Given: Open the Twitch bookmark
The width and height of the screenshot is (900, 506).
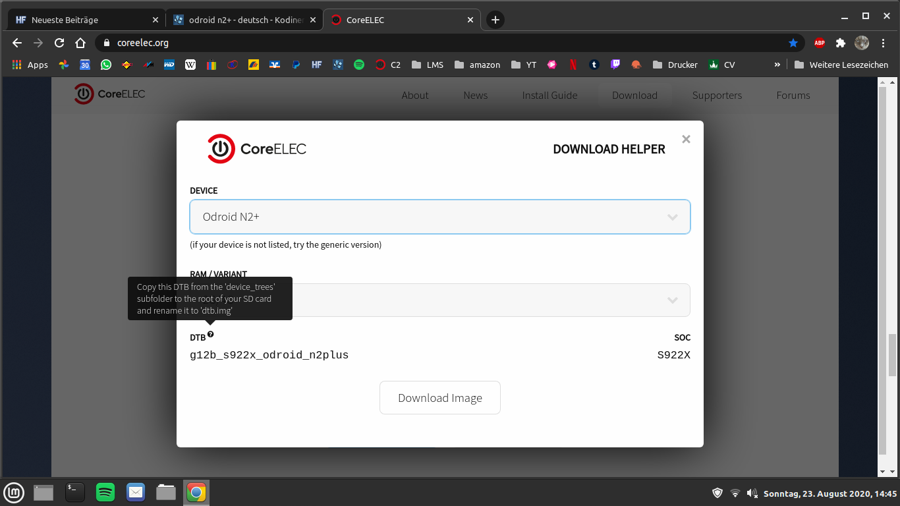Looking at the screenshot, I should [x=615, y=65].
